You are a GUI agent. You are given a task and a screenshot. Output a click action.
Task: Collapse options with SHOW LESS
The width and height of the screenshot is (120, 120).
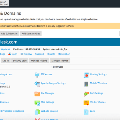tap(57, 67)
